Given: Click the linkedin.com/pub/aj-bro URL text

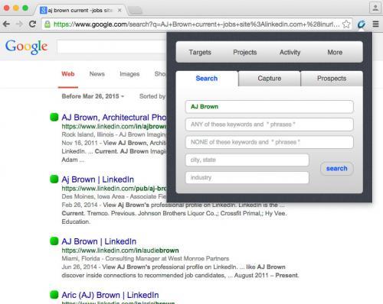Looking at the screenshot, I should coord(114,189).
